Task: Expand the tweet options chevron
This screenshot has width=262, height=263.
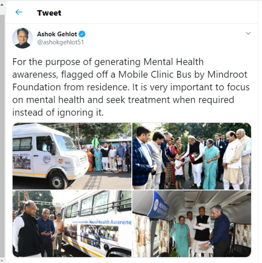Action: tap(248, 33)
